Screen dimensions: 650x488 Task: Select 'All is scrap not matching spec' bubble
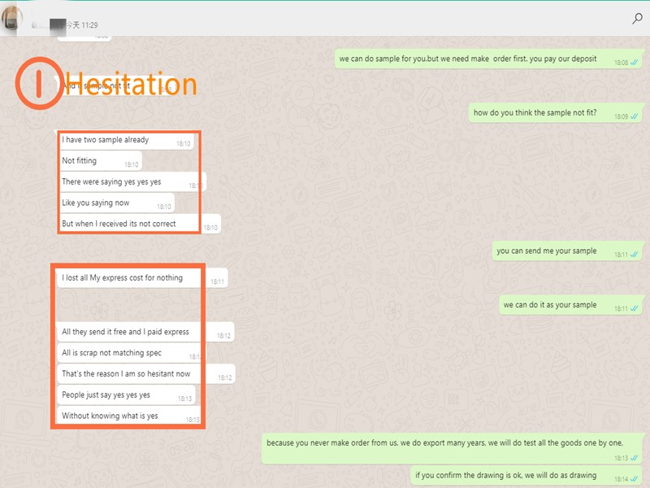132,353
